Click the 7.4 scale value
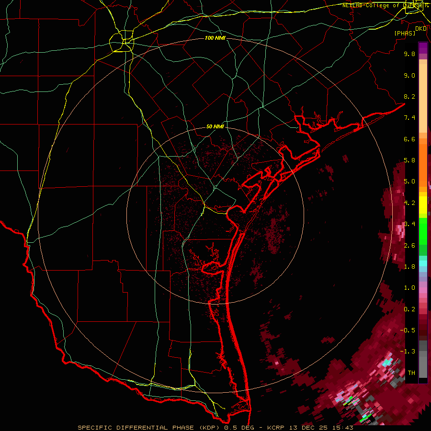Viewport: 431px width, 431px height. coord(409,118)
